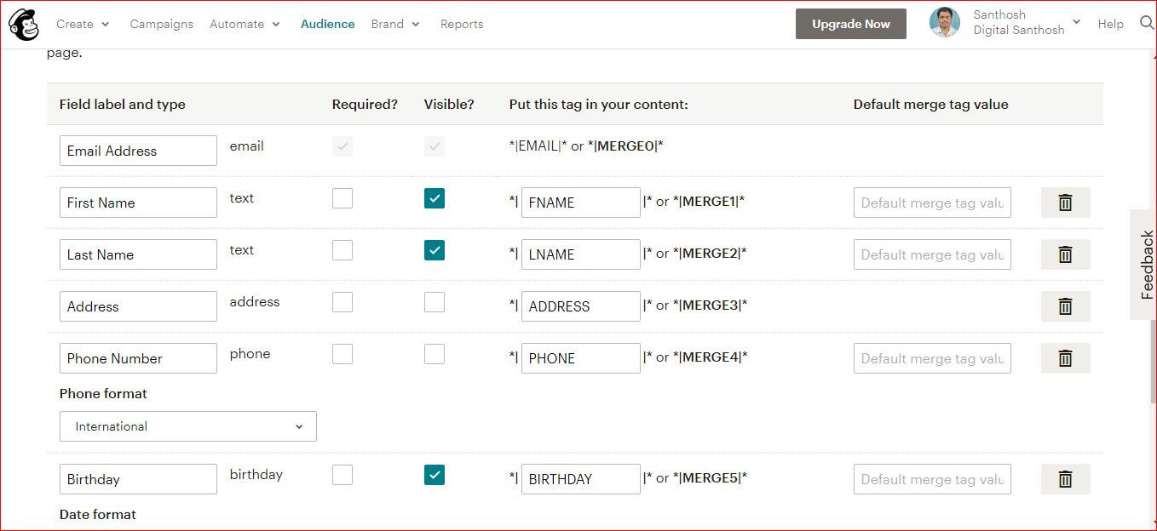Image resolution: width=1157 pixels, height=531 pixels.
Task: Delete the First Name field
Action: click(x=1065, y=203)
